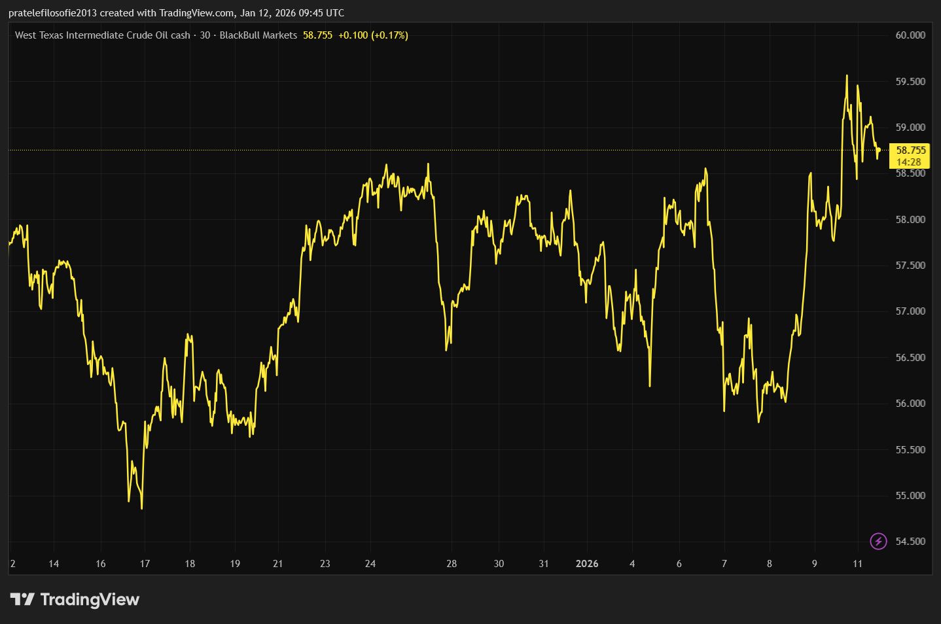The height and width of the screenshot is (624, 941).
Task: Click the 54.500 price axis label
Action: (x=910, y=542)
